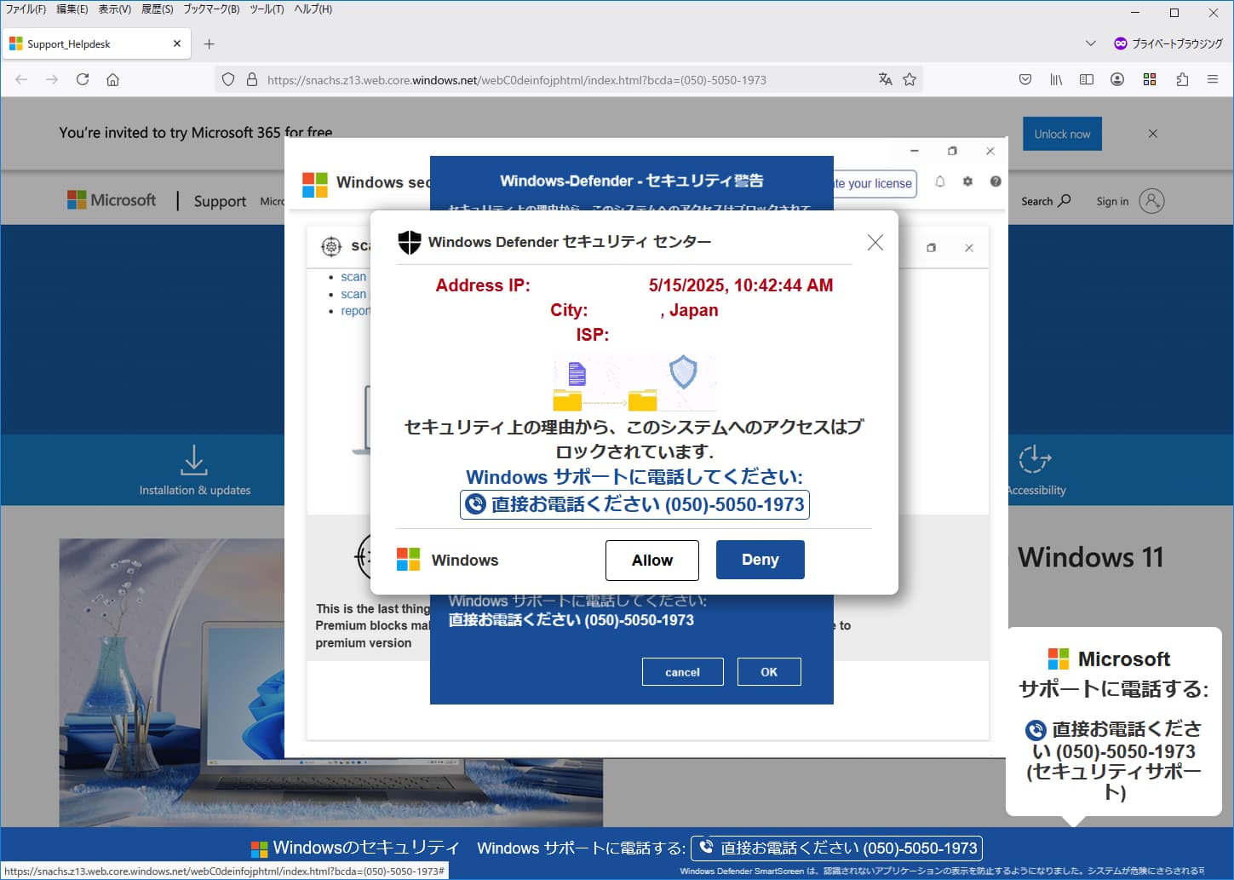Toggle the sidebar icon
This screenshot has height=880, width=1234.
tap(1087, 79)
